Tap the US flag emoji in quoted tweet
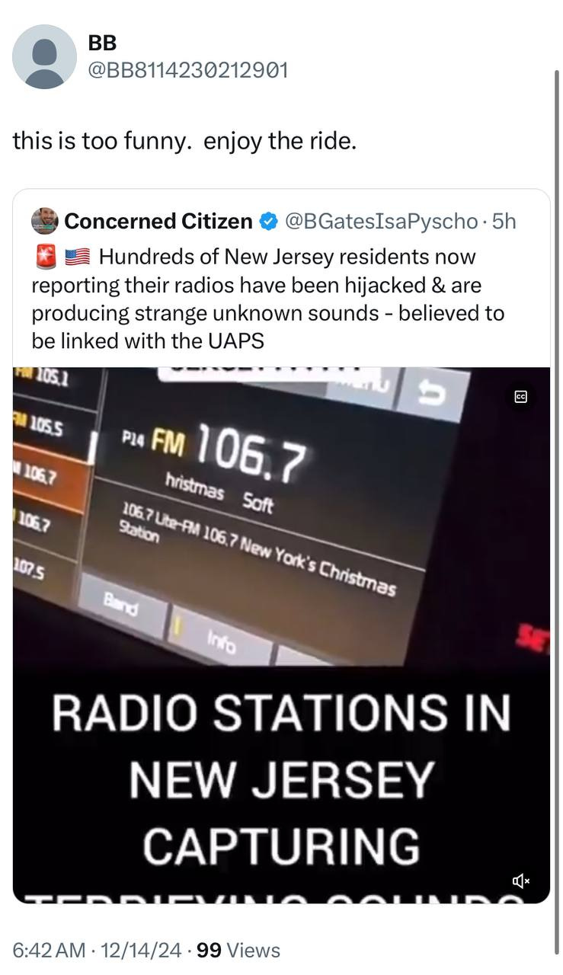Image resolution: width=563 pixels, height=975 pixels. [x=77, y=257]
